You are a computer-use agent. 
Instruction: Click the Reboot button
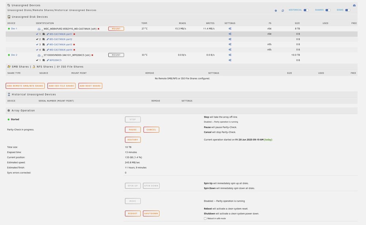pos(132,214)
